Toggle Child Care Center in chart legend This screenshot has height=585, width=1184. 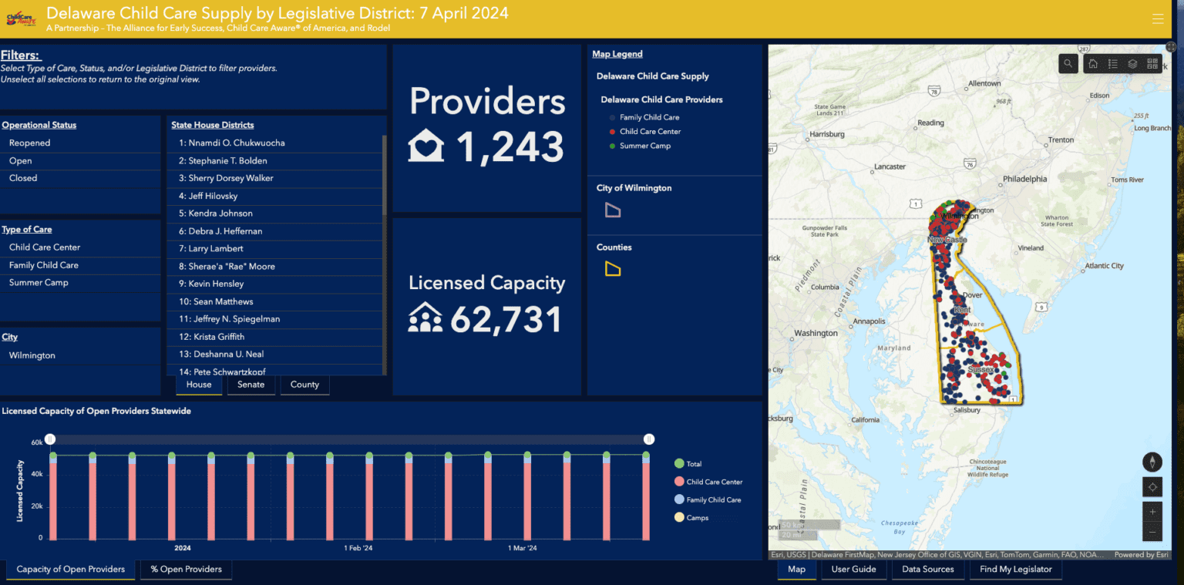point(708,481)
